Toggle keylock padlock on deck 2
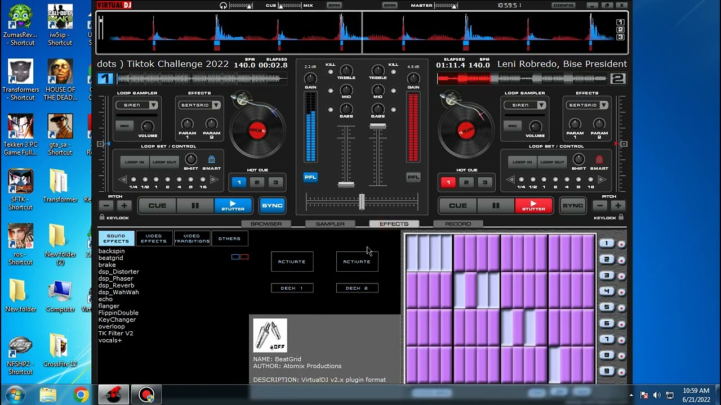This screenshot has height=405, width=721. [x=621, y=218]
